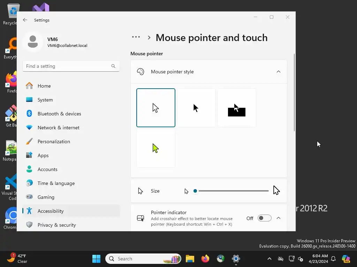Select the Notepad++ desktop shortcut
Image resolution: width=357 pixels, height=267 pixels.
pyautogui.click(x=10, y=150)
